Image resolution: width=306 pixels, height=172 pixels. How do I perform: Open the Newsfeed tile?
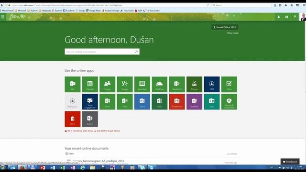point(142,84)
